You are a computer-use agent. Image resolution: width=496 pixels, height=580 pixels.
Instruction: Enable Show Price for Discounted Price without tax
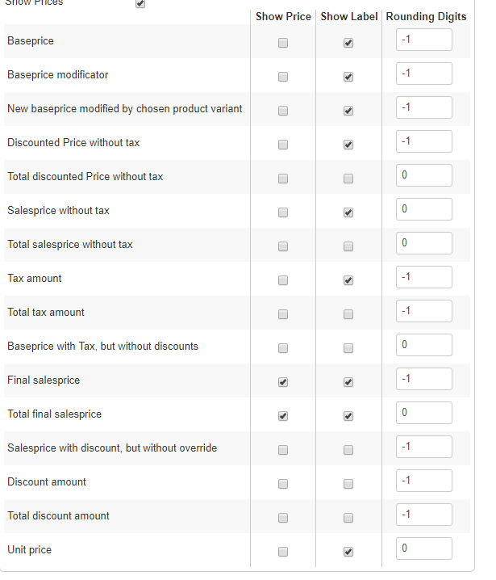[x=283, y=145]
